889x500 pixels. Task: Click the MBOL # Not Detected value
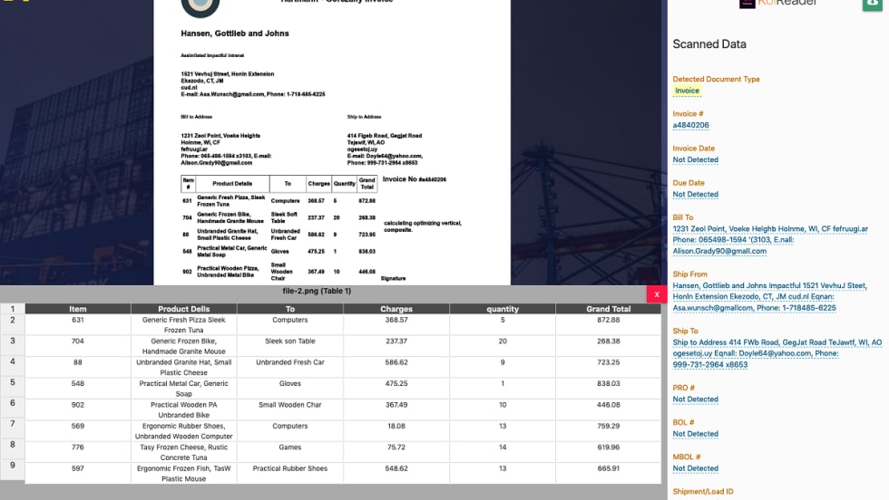pos(695,468)
